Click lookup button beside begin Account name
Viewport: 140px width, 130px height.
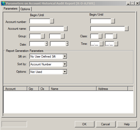[x=65, y=29]
